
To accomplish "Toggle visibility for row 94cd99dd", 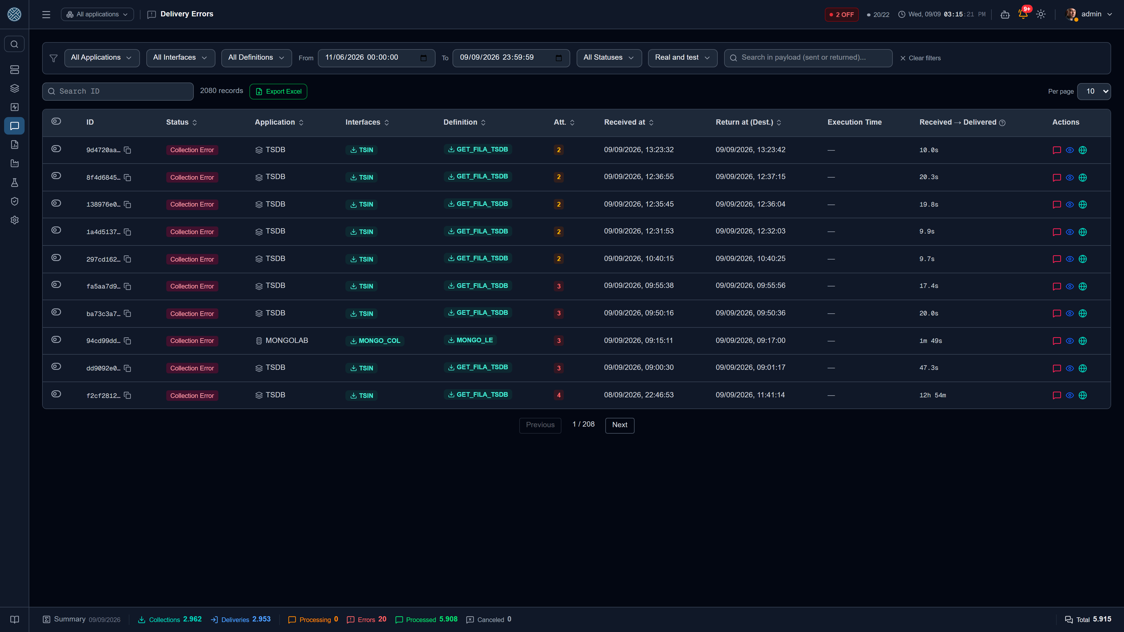I will point(56,340).
